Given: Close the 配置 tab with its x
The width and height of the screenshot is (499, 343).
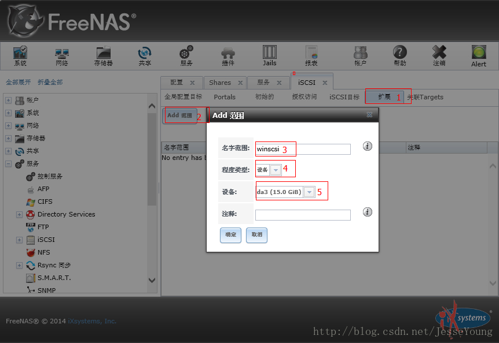Looking at the screenshot, I should 192,83.
